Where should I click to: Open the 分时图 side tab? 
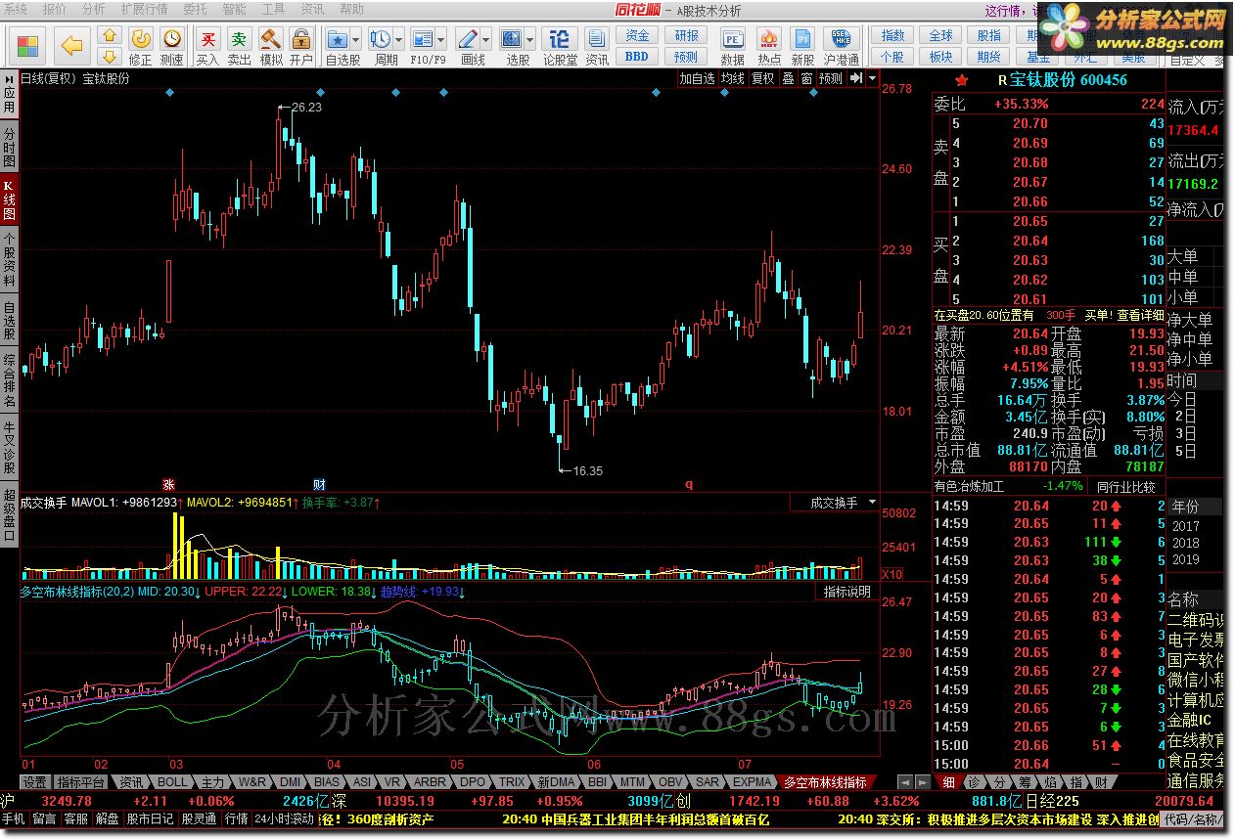[9, 147]
